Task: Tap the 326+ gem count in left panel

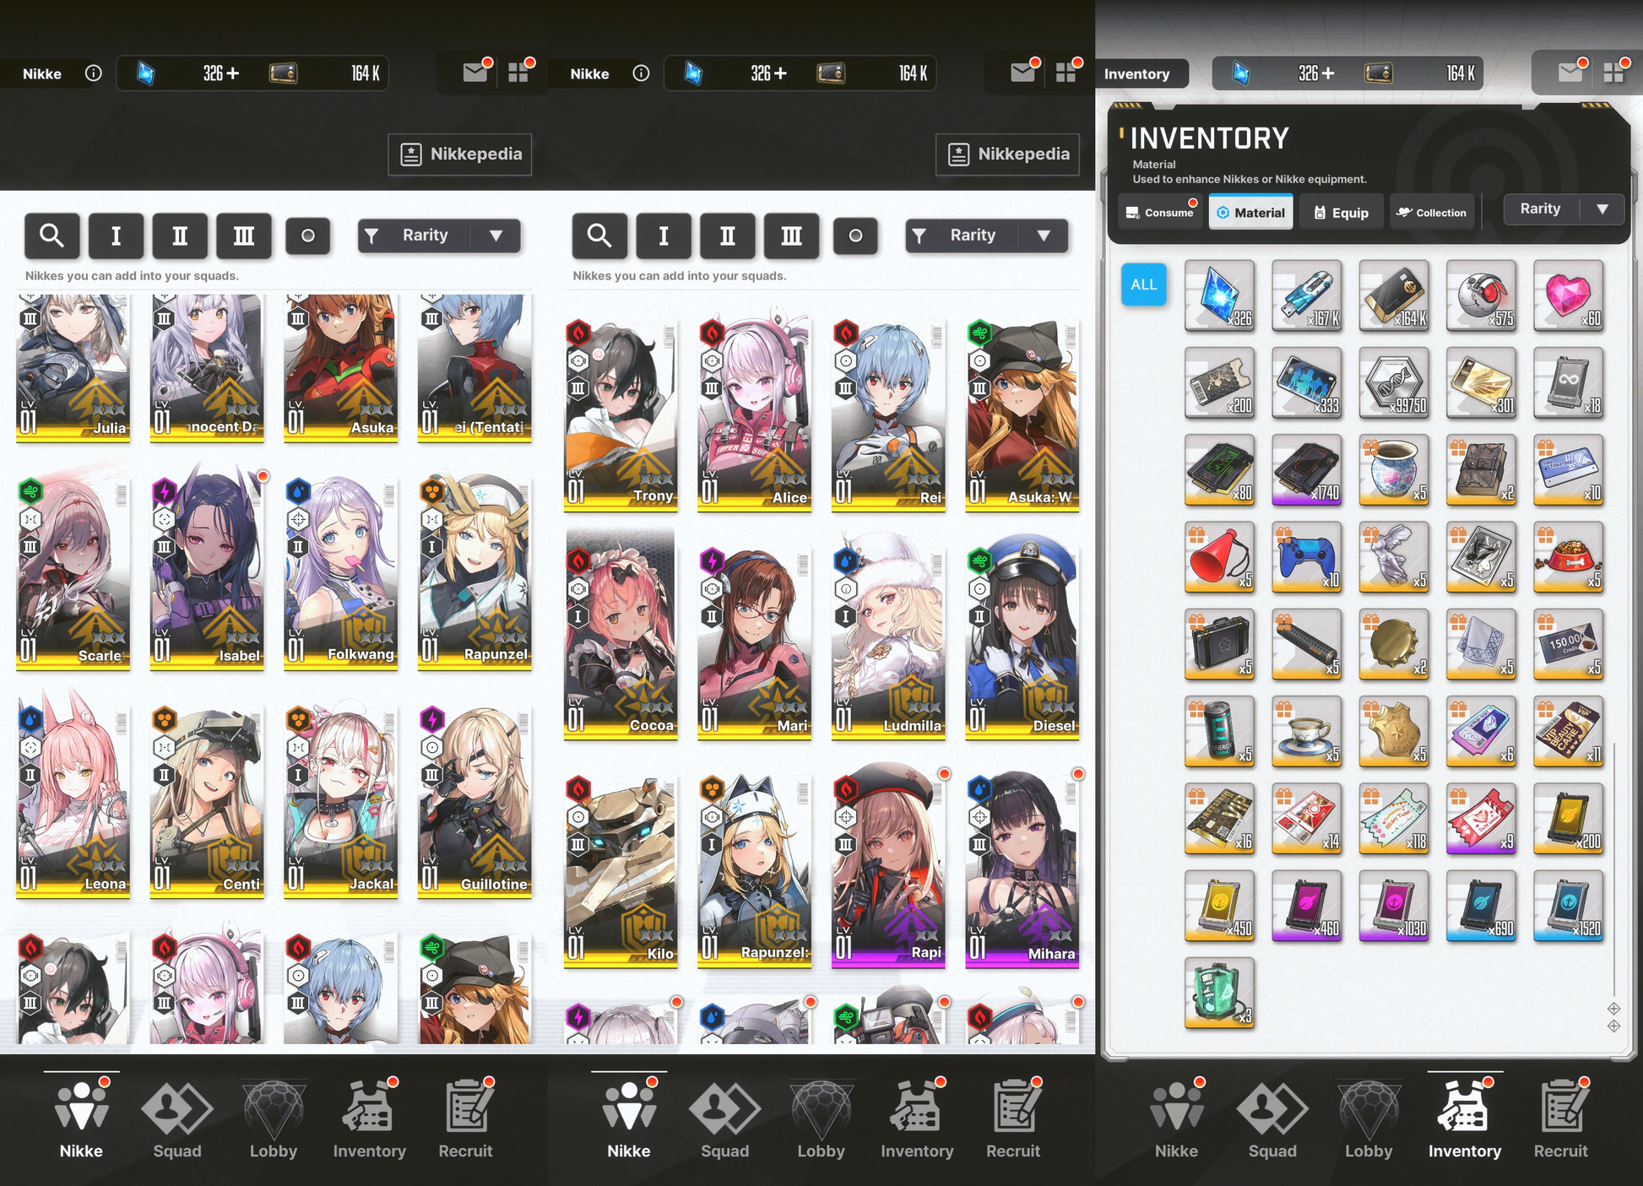Action: [220, 73]
